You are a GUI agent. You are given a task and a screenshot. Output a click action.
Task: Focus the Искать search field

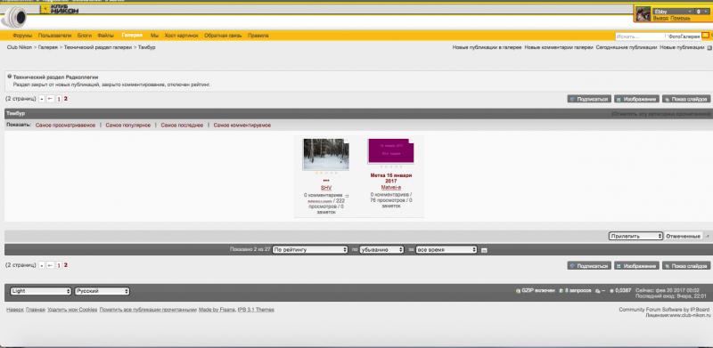pyautogui.click(x=640, y=36)
